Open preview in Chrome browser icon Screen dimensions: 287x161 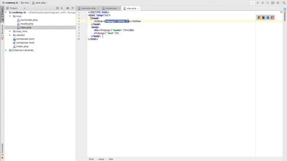(259, 17)
